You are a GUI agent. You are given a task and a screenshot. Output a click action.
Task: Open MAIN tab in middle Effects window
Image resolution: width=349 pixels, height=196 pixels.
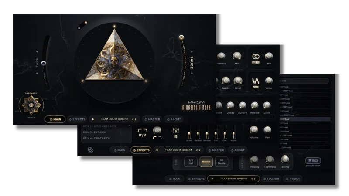(120, 150)
